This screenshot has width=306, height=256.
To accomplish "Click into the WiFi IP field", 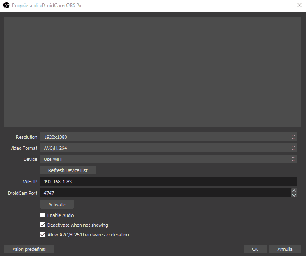I will pyautogui.click(x=169, y=182).
